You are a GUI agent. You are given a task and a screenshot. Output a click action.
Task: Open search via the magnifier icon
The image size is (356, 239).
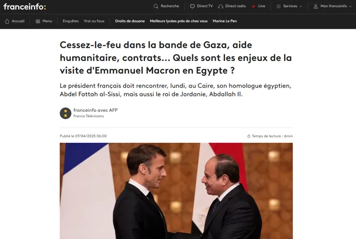[156, 6]
